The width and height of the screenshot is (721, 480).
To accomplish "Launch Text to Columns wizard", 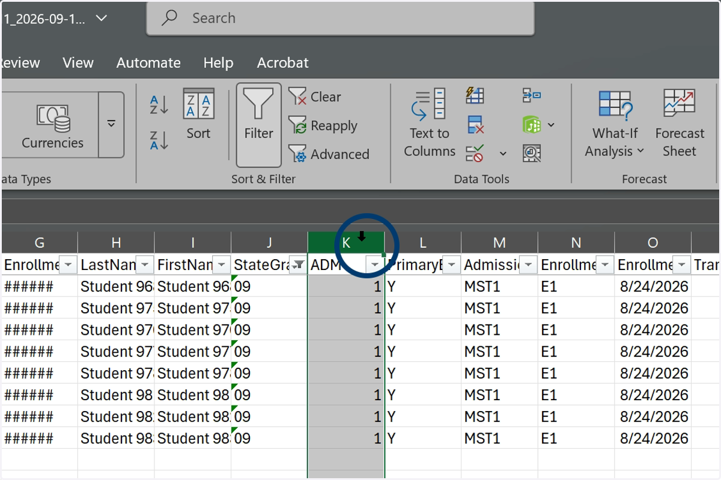I will tap(430, 123).
